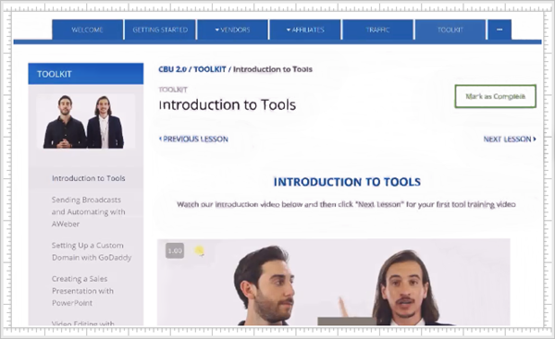
Task: Open the Welcome tab
Action: [88, 30]
